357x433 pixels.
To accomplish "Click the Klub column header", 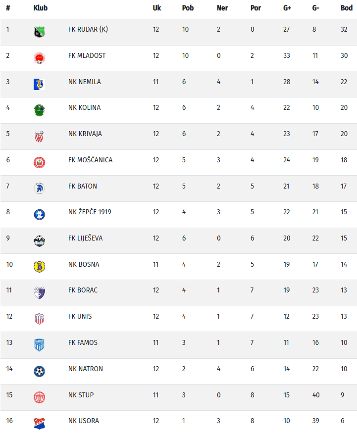I will tap(41, 8).
